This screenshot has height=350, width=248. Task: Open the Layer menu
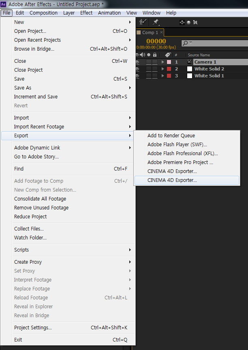tap(69, 13)
